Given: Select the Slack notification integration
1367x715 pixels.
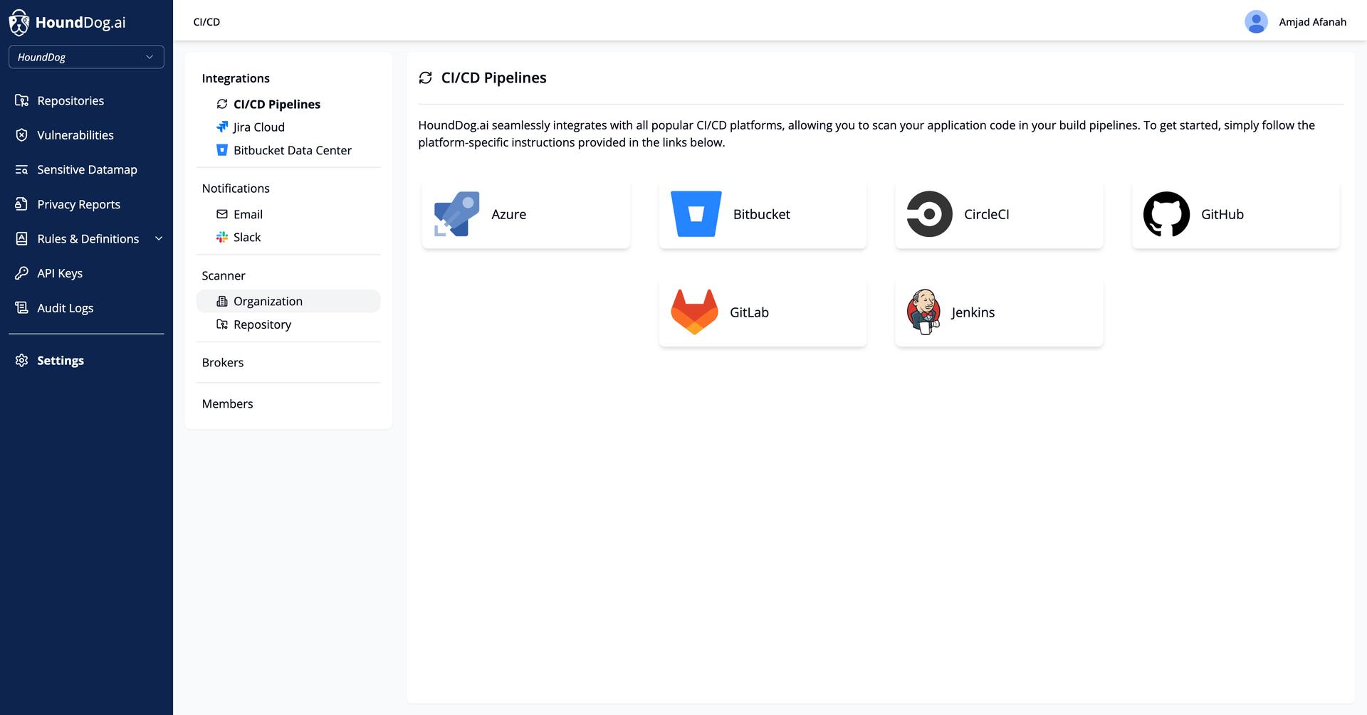Looking at the screenshot, I should coord(248,237).
